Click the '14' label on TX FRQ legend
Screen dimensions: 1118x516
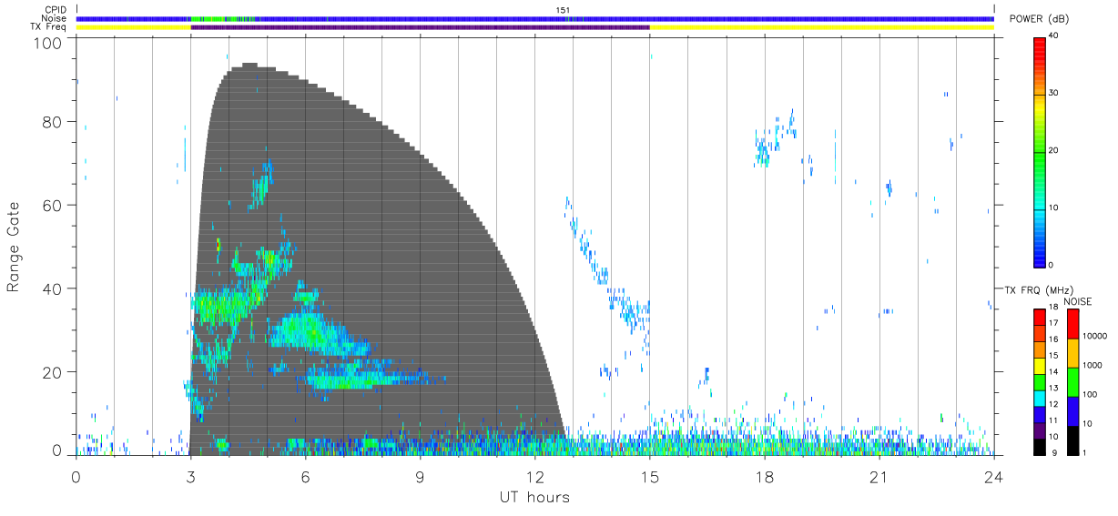pos(1053,371)
